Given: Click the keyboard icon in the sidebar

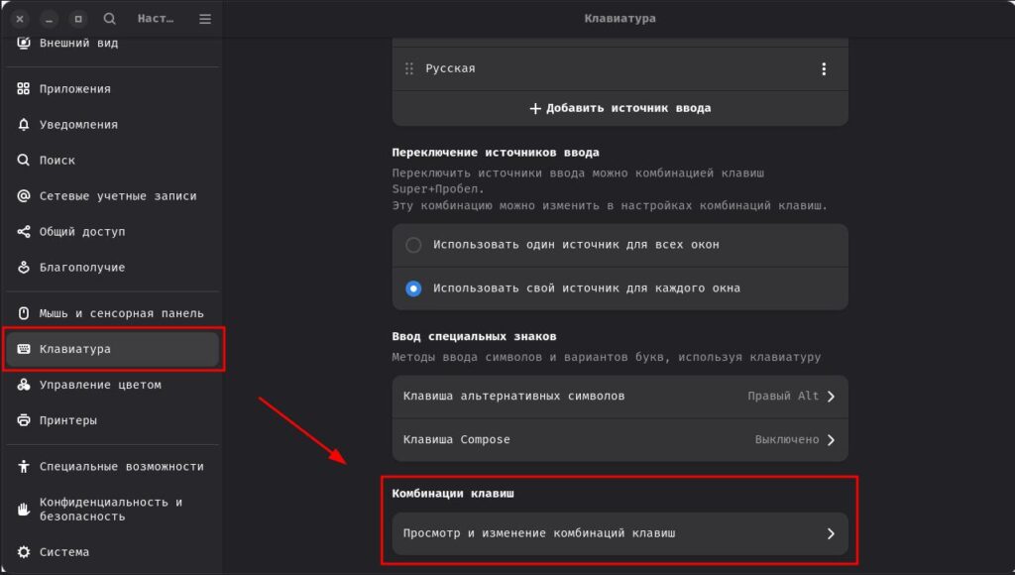Looking at the screenshot, I should (x=24, y=349).
